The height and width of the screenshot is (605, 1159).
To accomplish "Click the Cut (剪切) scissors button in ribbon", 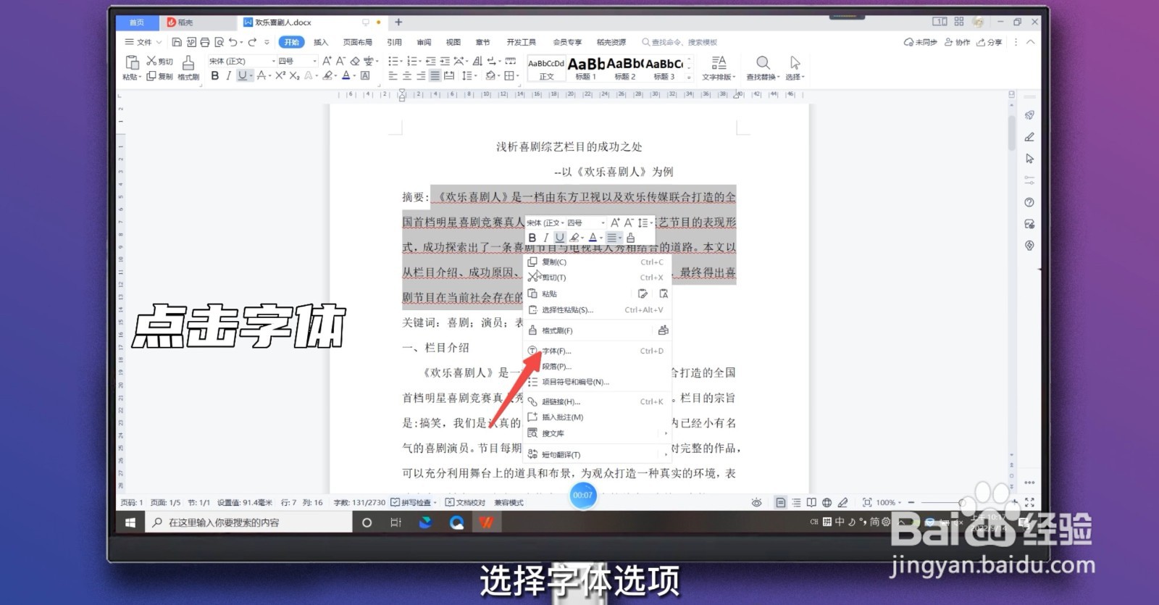I will (x=159, y=61).
